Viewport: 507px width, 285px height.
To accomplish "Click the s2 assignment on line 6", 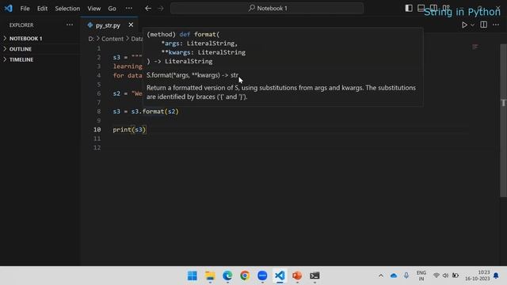I will tap(128, 93).
